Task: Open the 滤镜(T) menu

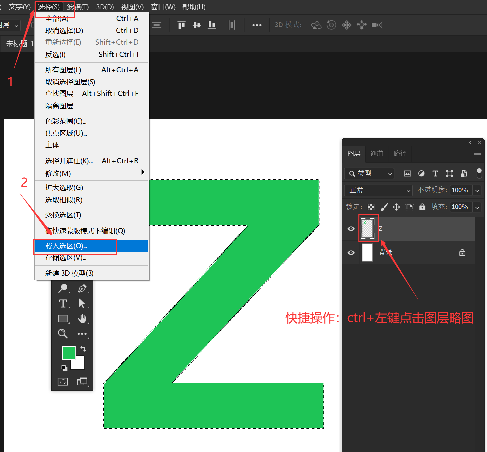Action: pyautogui.click(x=78, y=7)
